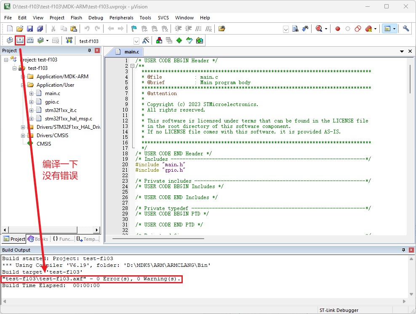Screen dimensions: 416x314
Task: Open the Pack Installer icon
Action: pos(200,40)
